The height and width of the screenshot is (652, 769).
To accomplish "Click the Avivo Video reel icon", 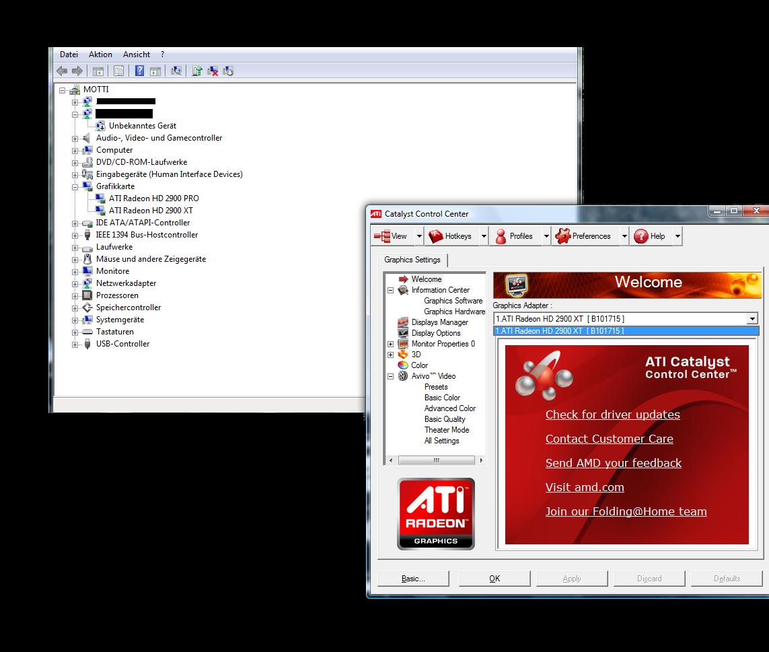I will click(403, 376).
